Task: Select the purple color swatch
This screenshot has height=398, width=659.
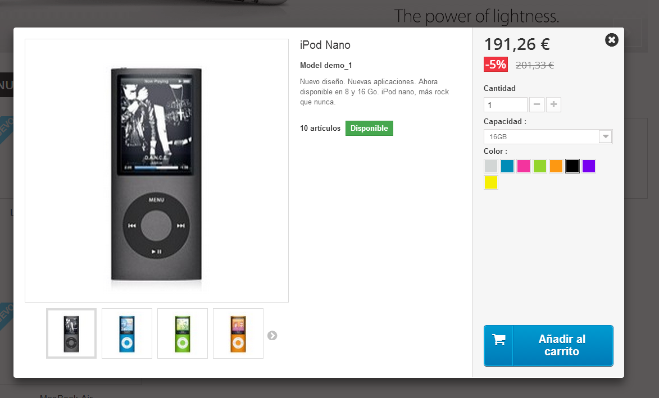Action: tap(589, 166)
